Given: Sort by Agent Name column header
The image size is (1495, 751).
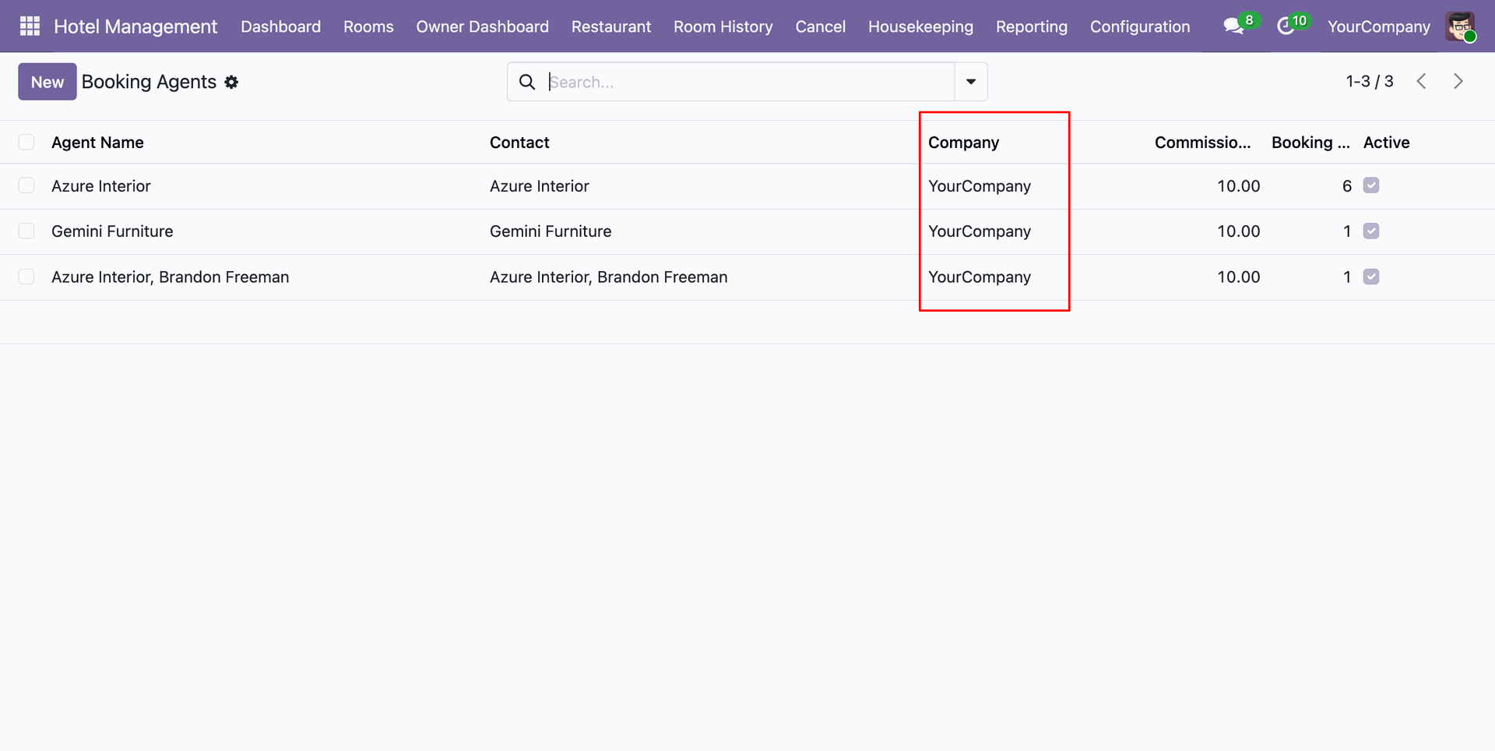Looking at the screenshot, I should click(x=97, y=143).
